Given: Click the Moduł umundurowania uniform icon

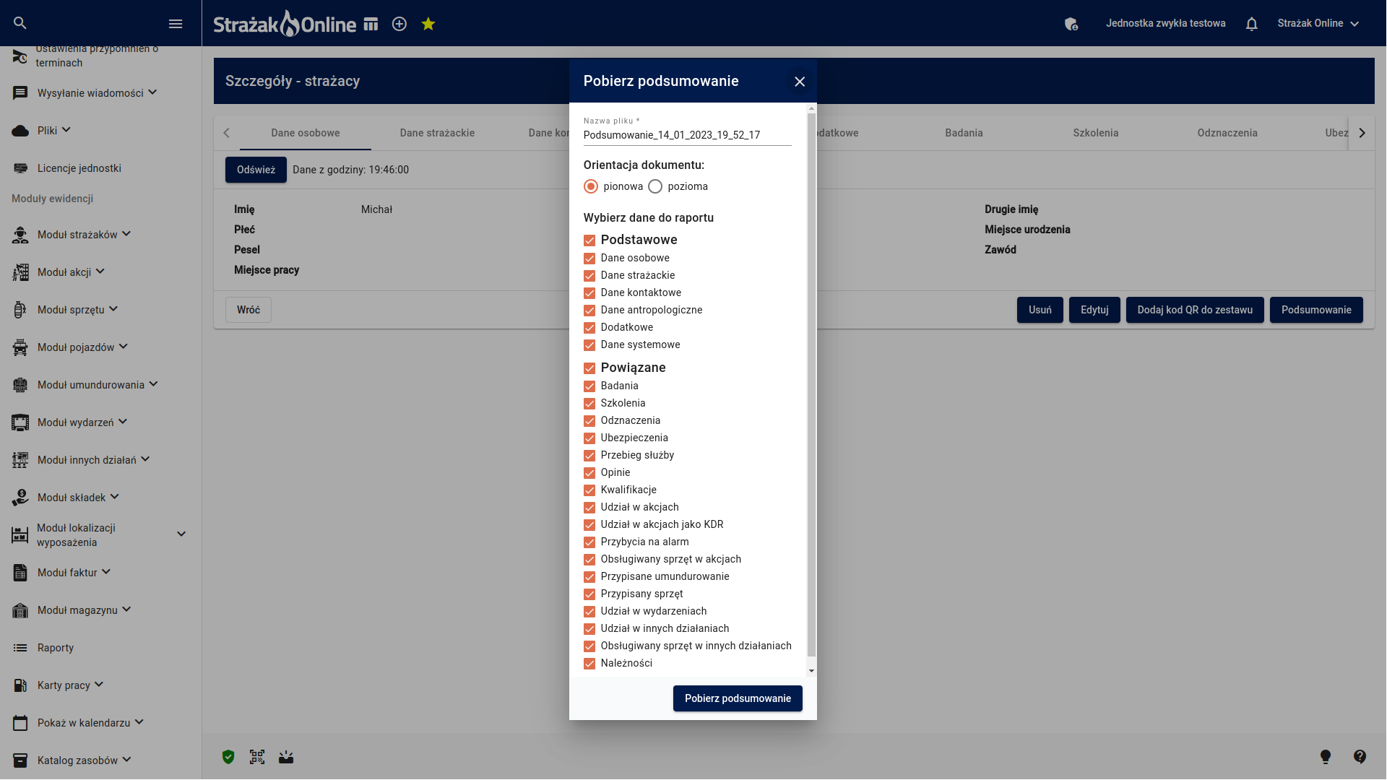Looking at the screenshot, I should pos(20,385).
